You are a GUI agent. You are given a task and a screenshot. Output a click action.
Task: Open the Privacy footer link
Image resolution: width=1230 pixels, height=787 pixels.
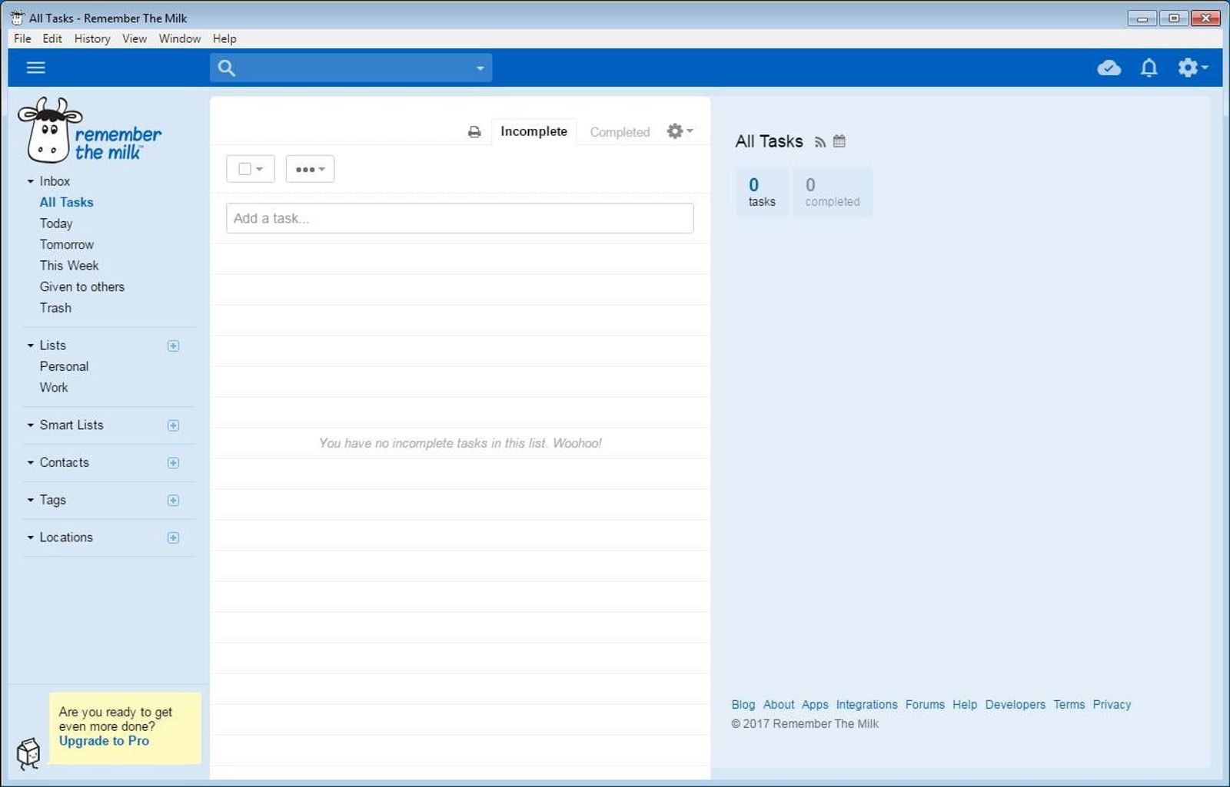pyautogui.click(x=1112, y=705)
